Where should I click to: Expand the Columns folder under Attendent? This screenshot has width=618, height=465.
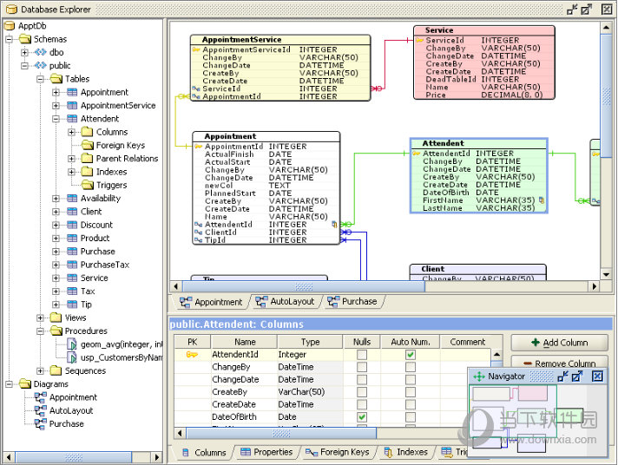[71, 132]
